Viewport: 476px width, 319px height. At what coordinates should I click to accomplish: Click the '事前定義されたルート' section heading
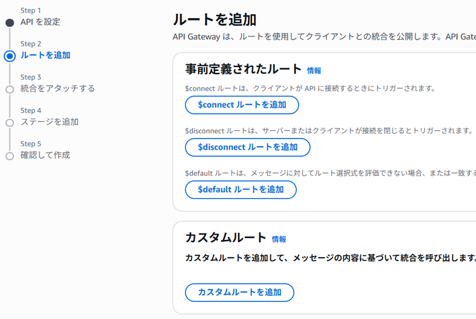click(x=243, y=69)
